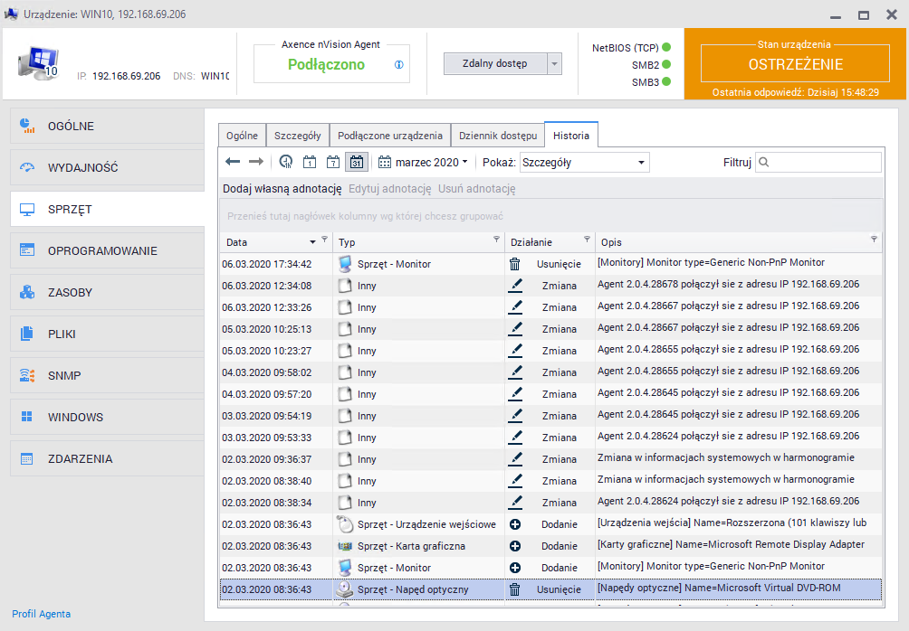Expand the Zdalny dostęp dropdown arrow

tap(555, 63)
